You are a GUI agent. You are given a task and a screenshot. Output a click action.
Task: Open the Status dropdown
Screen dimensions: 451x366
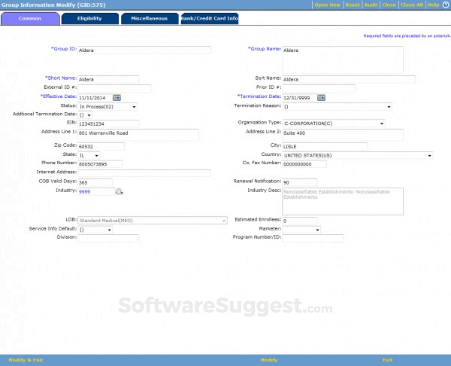[107, 107]
